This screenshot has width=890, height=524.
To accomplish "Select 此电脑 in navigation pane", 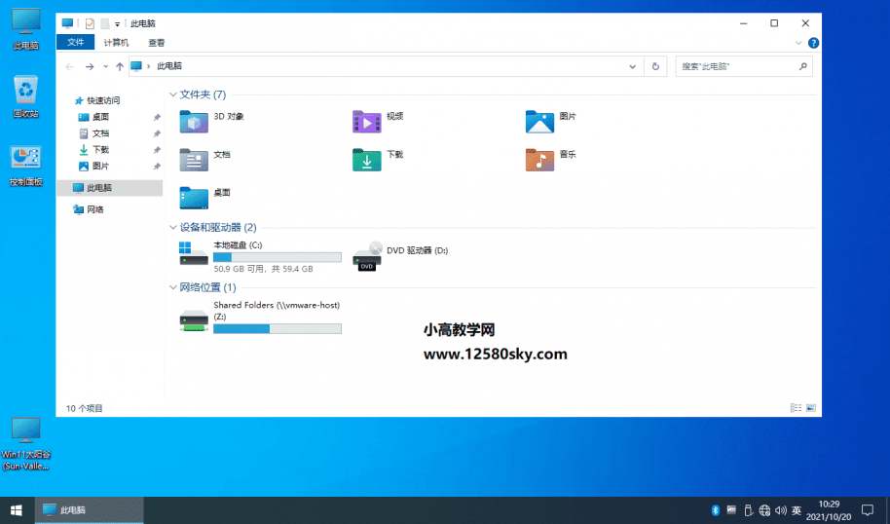I will 110,188.
